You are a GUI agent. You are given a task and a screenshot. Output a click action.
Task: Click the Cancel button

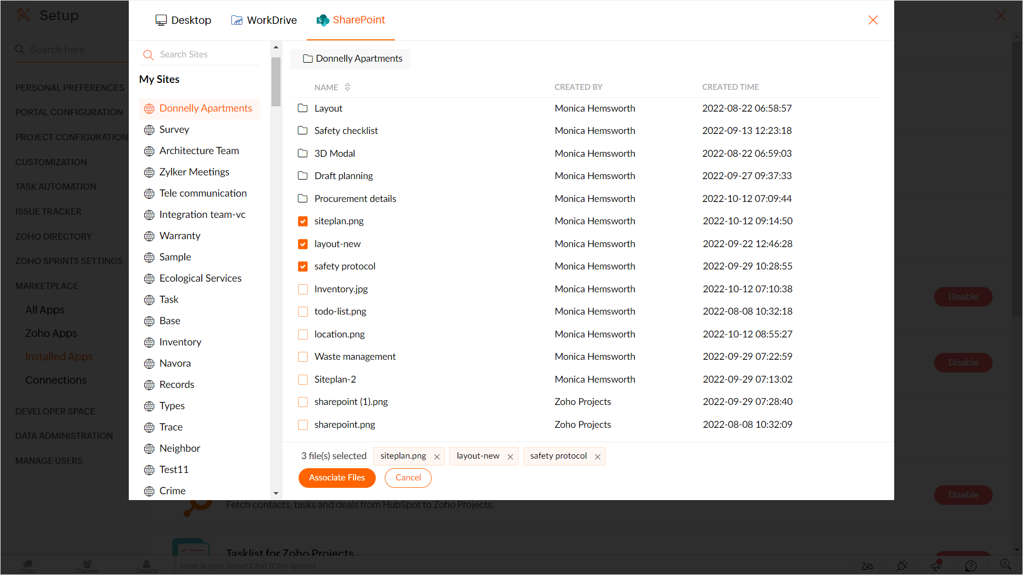(x=408, y=478)
